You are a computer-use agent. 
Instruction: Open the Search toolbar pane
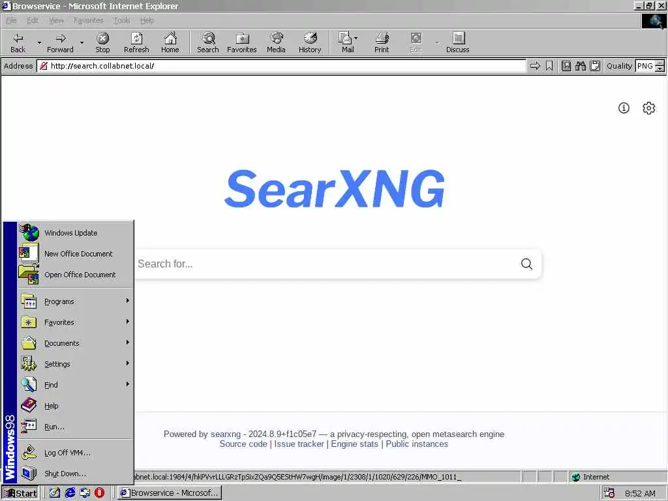click(x=208, y=42)
